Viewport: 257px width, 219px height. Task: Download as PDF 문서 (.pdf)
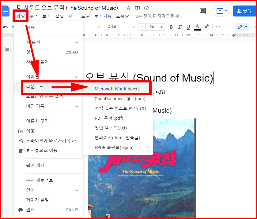coord(118,118)
